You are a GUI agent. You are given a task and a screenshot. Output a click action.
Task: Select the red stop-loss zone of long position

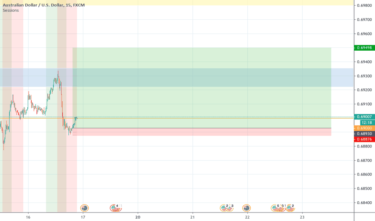click(202, 132)
